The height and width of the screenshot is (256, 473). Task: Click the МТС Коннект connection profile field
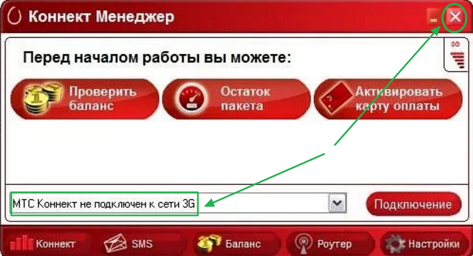[x=178, y=204]
